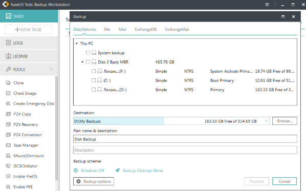Click the P2V Conversion icon
The image size is (306, 191).
(8, 135)
